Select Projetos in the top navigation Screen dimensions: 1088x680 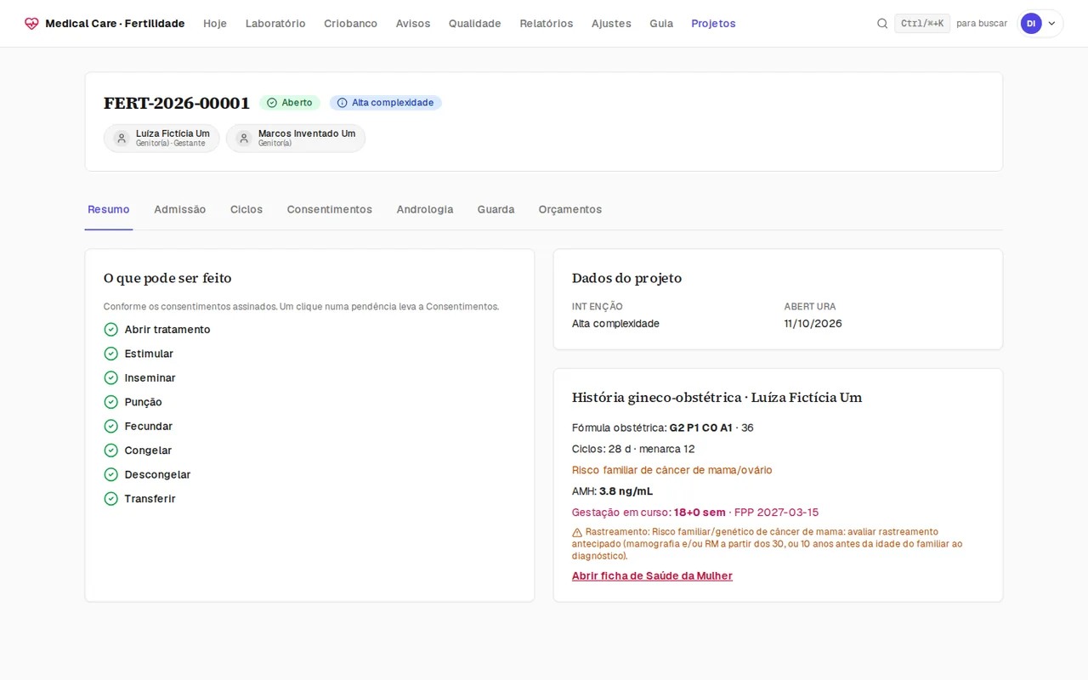(713, 24)
